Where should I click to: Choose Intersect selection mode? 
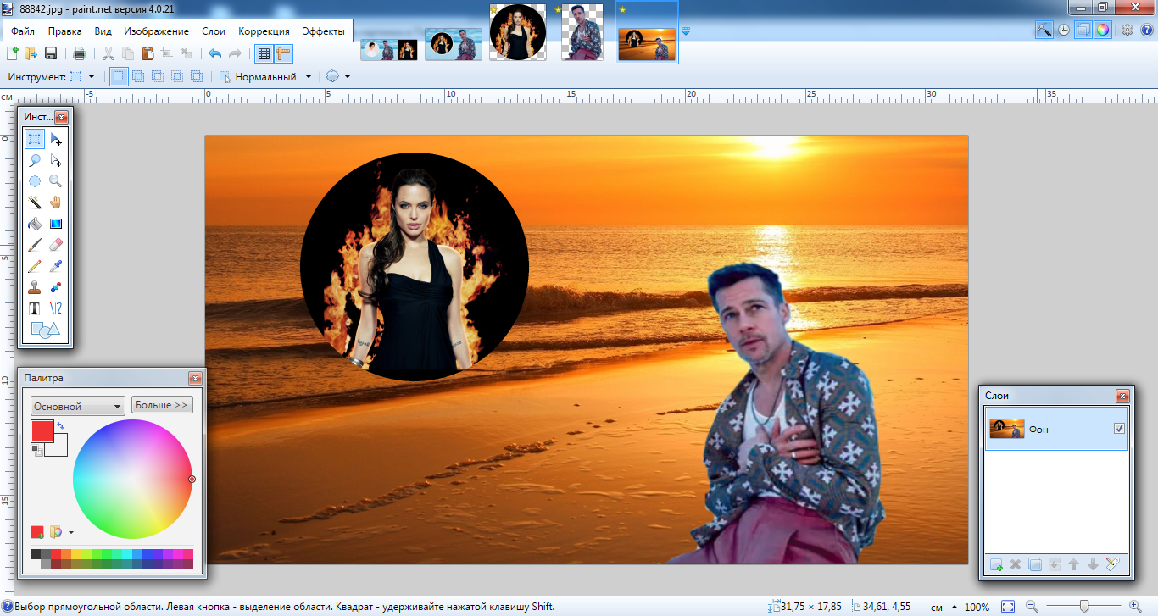coord(176,76)
